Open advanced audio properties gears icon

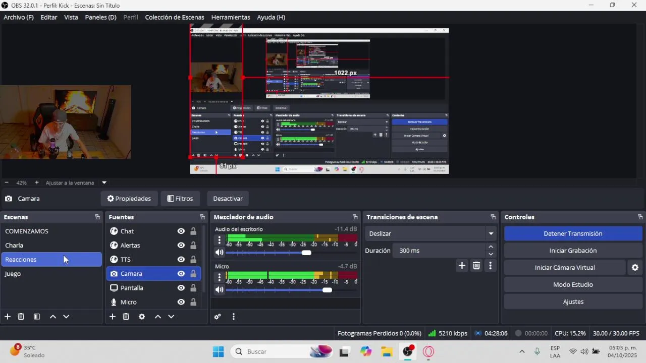coord(218,317)
